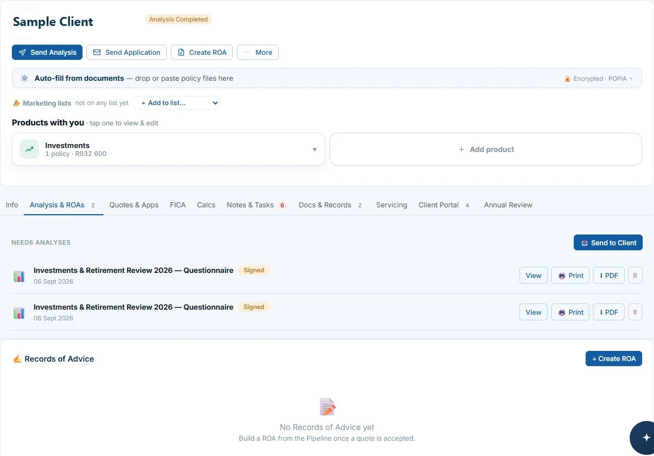Image resolution: width=654 pixels, height=456 pixels.
Task: Print the second Investments & Retirement questionnaire
Action: point(570,312)
